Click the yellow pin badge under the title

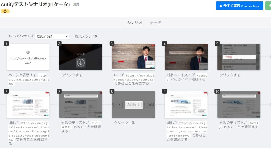pos(5,11)
